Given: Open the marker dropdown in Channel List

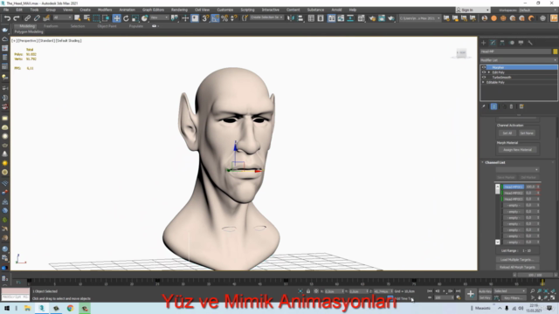Looking at the screenshot, I should point(517,170).
